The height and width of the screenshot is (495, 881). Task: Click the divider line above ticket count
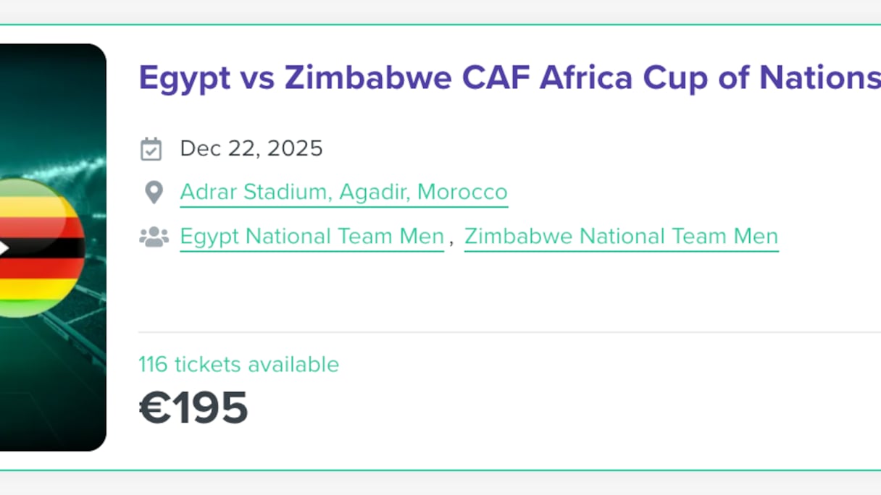(507, 332)
